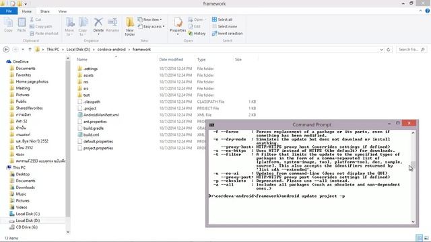Switch to the Home ribbon tab
This screenshot has width=431, height=242.
(27, 11)
